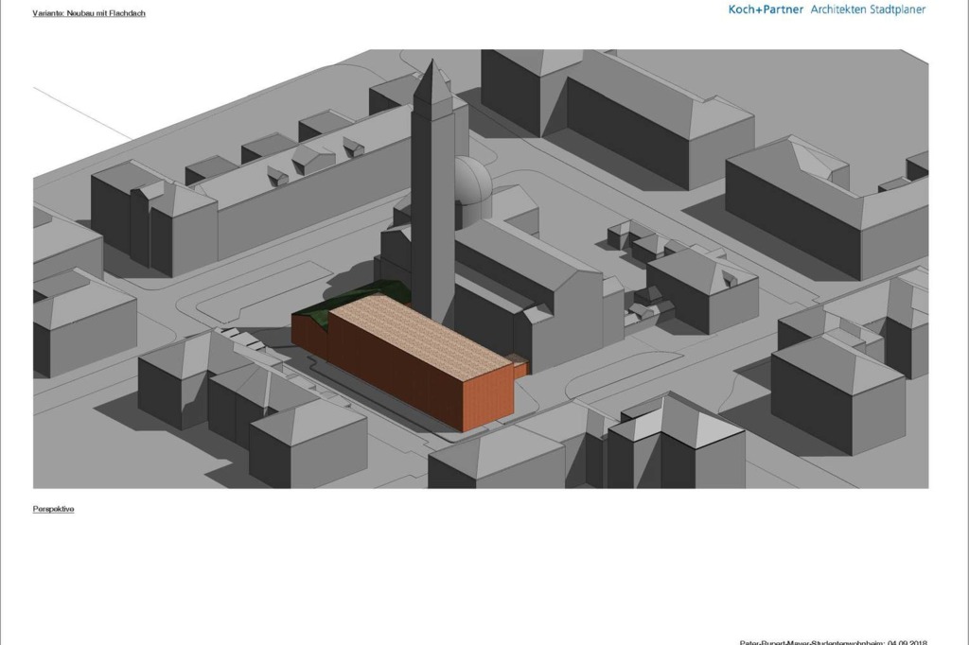This screenshot has width=969, height=645.
Task: Click the Koch+Partner logo text
Action: pos(765,9)
